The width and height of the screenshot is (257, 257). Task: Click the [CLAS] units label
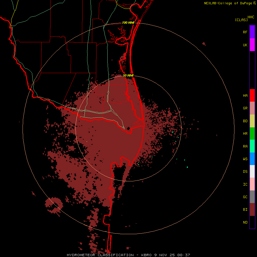click(241, 20)
